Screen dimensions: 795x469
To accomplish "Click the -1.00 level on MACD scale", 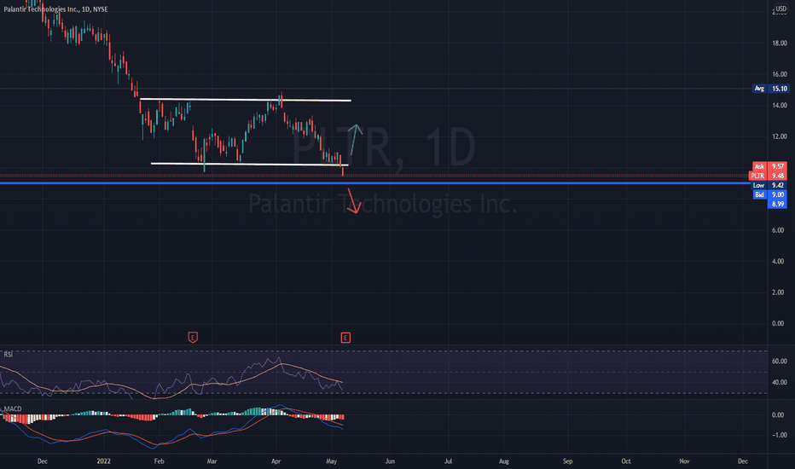I will click(780, 435).
